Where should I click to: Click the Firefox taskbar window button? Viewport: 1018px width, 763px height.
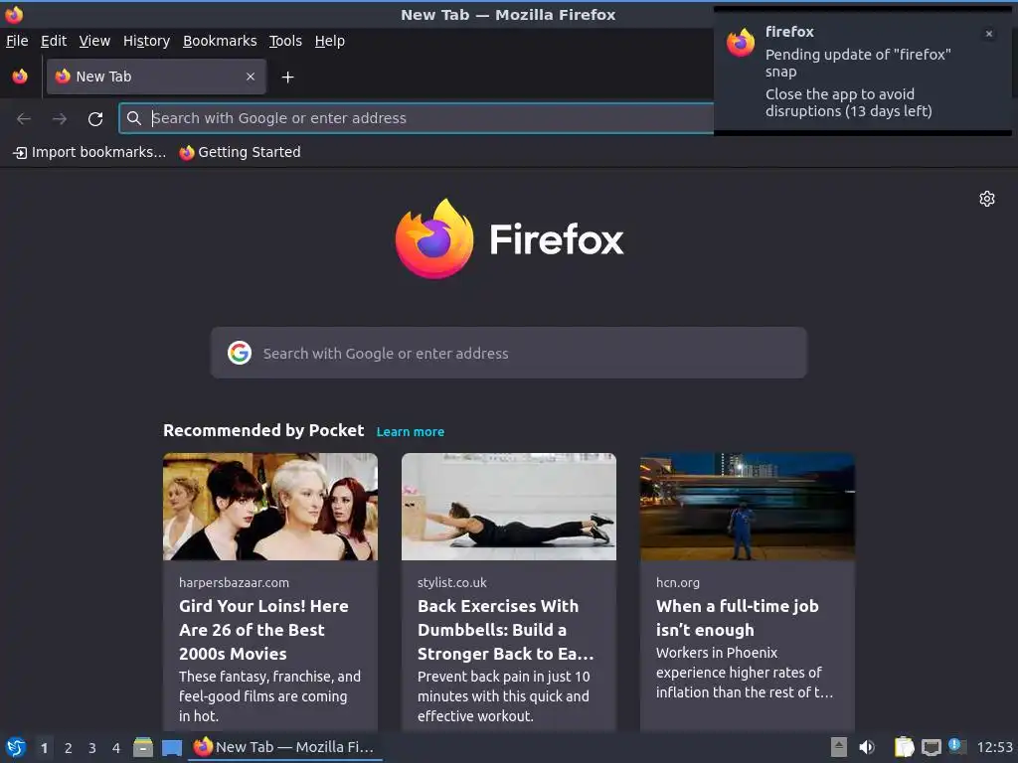coord(285,747)
